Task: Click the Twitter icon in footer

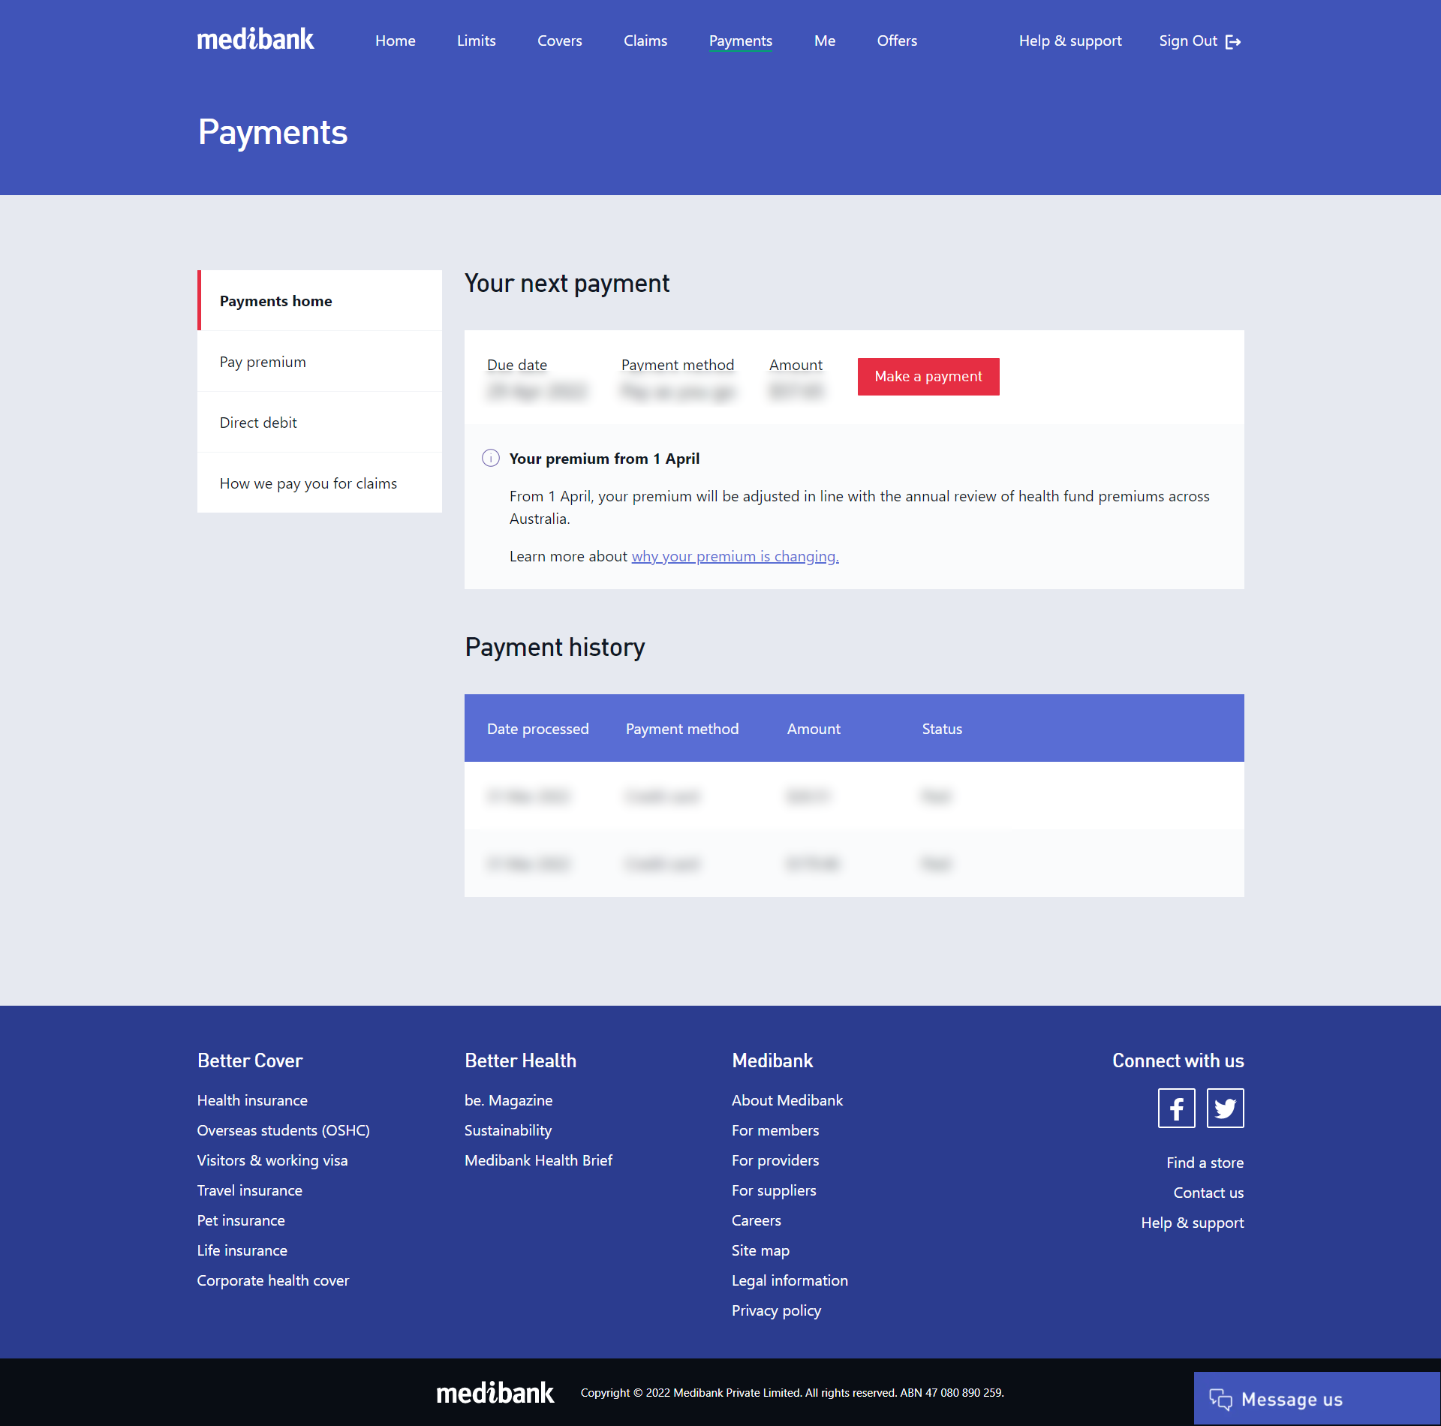Action: (x=1224, y=1109)
